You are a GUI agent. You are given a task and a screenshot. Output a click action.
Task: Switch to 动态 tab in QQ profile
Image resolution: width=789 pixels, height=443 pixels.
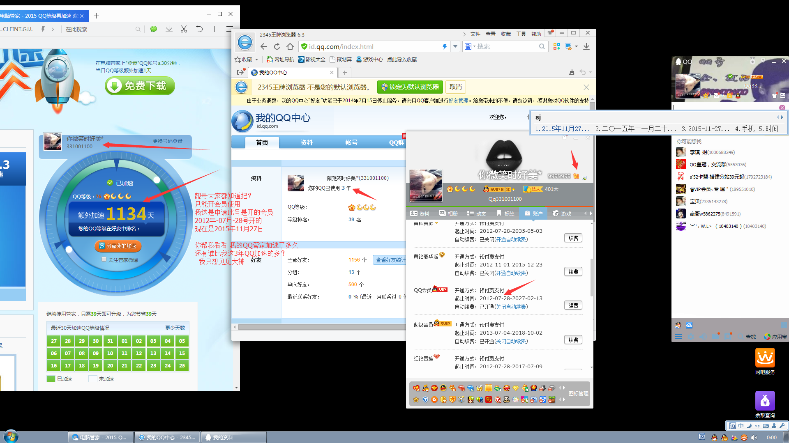[x=477, y=213]
